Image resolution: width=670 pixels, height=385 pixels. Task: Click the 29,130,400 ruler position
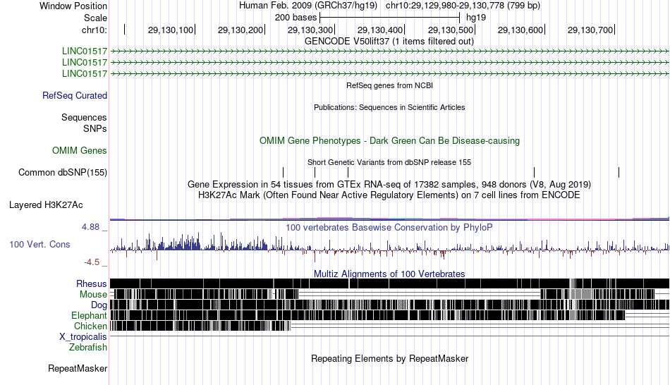coord(380,30)
